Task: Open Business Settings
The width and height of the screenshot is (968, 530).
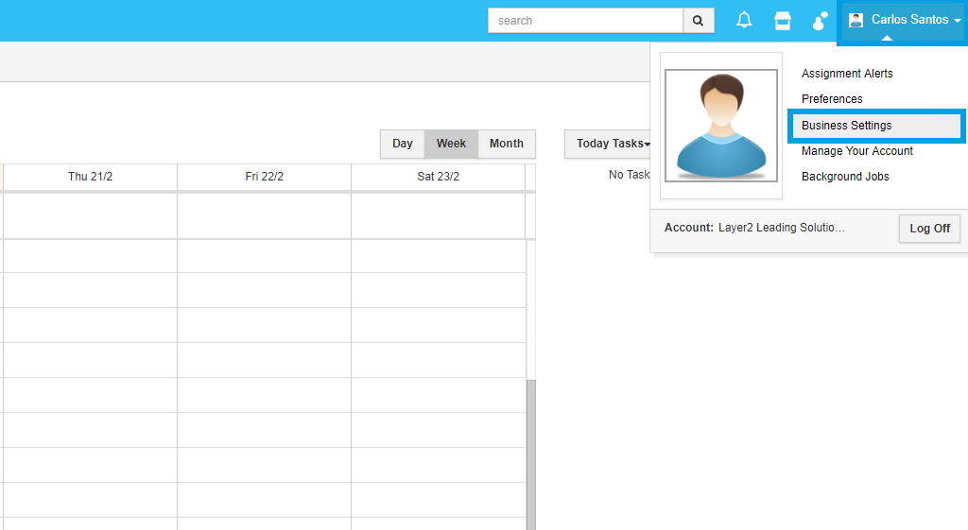Action: click(847, 126)
